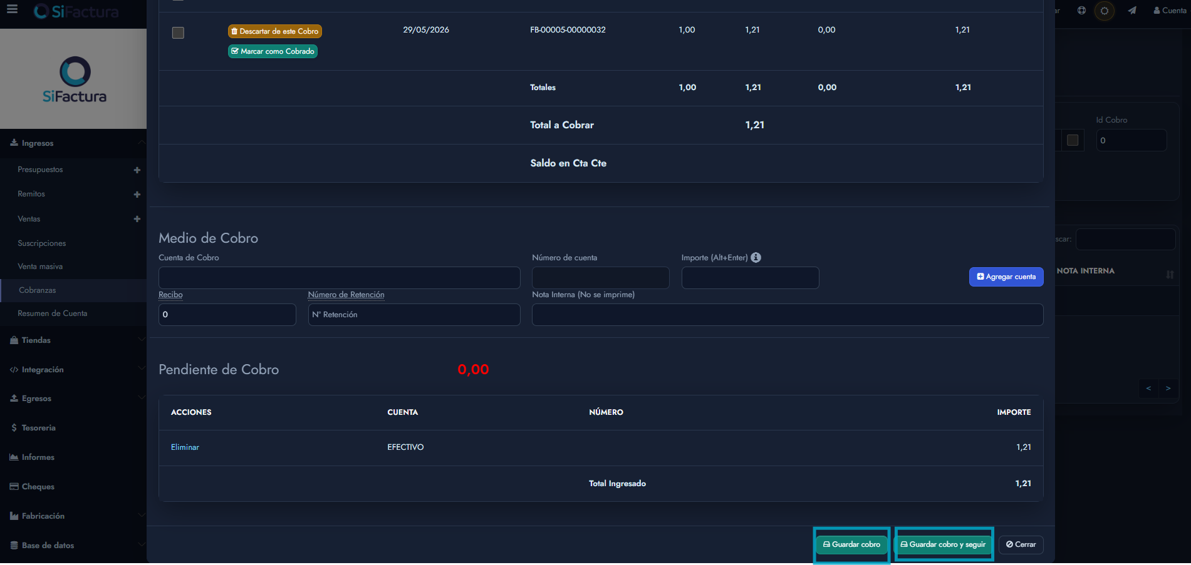Screen dimensions: 1191x565
Task: Add a new Presupuesto with plus icon
Action: (137, 170)
